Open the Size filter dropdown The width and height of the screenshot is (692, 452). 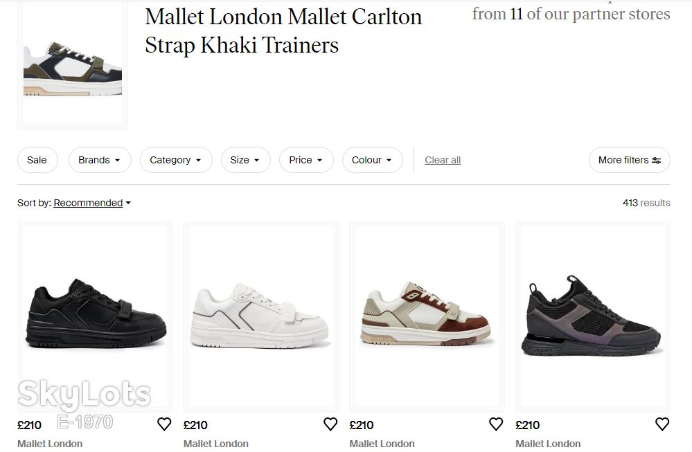(x=245, y=160)
